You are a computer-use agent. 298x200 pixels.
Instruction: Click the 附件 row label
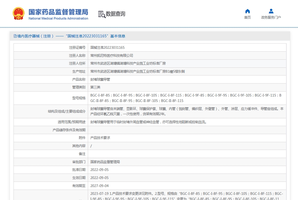[x=82, y=138]
